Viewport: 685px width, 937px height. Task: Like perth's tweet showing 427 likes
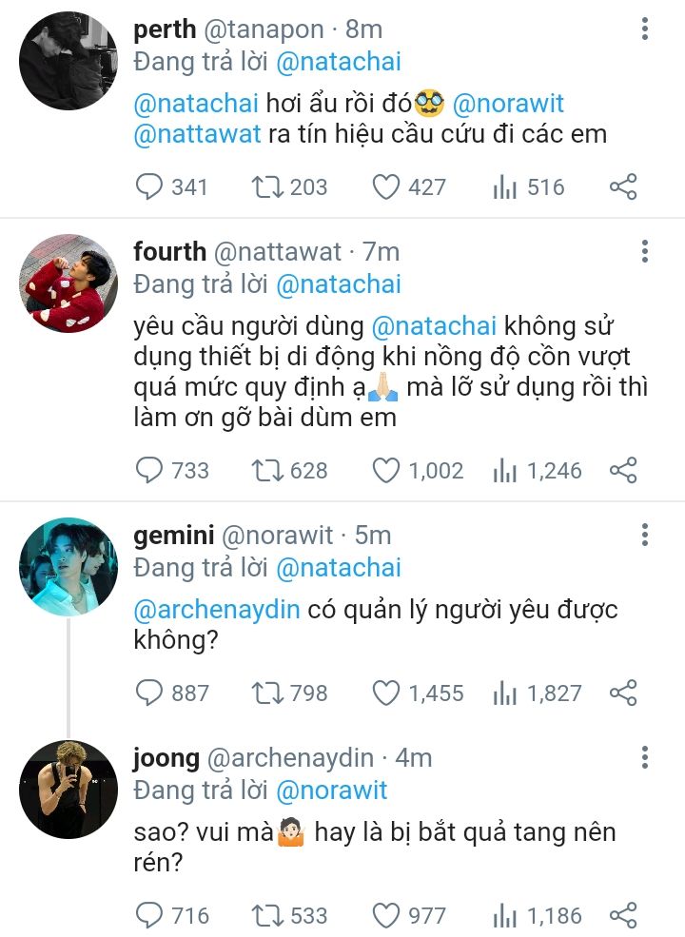[385, 187]
